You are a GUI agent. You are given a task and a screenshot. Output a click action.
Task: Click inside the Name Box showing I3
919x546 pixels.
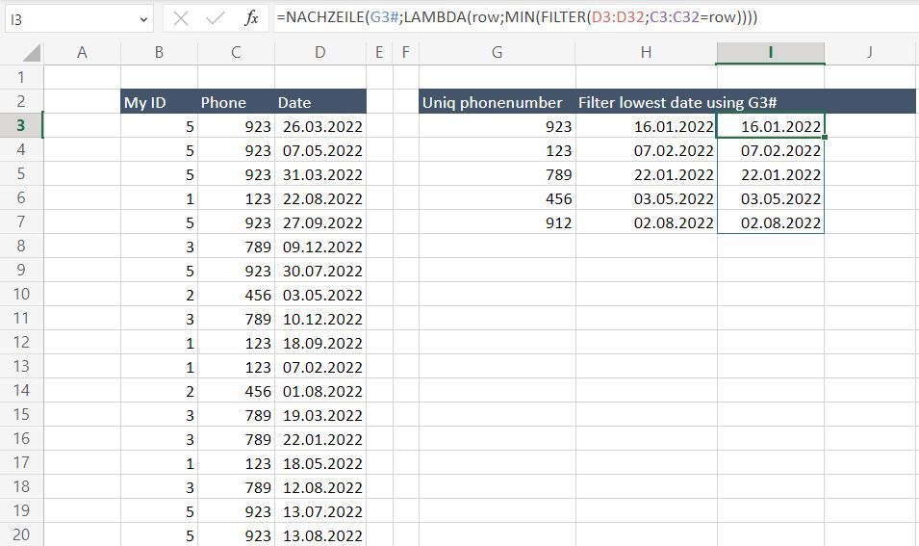click(70, 19)
